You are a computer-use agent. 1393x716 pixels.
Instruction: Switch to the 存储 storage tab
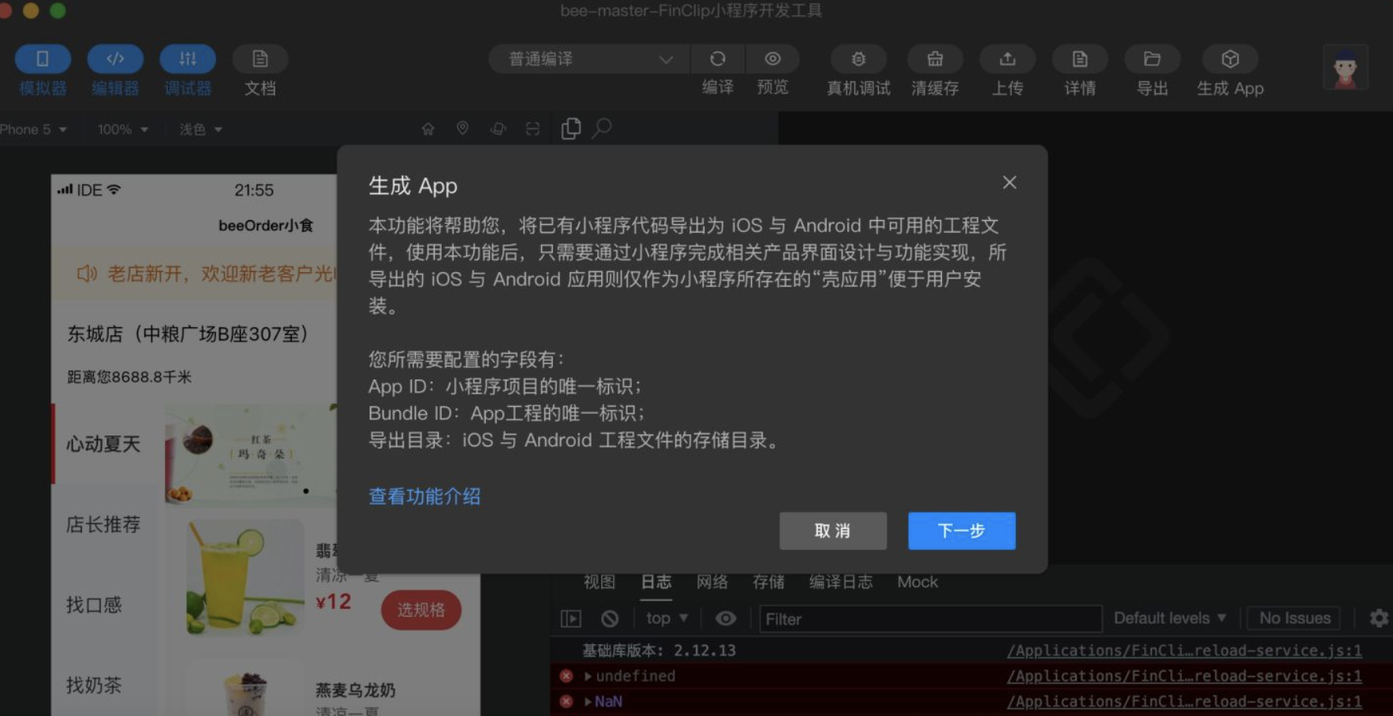point(768,582)
